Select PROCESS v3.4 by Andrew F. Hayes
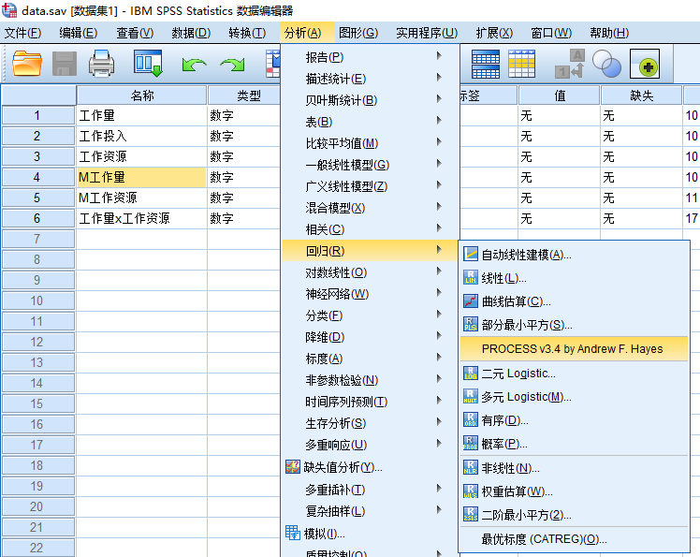This screenshot has width=700, height=557. 574,349
